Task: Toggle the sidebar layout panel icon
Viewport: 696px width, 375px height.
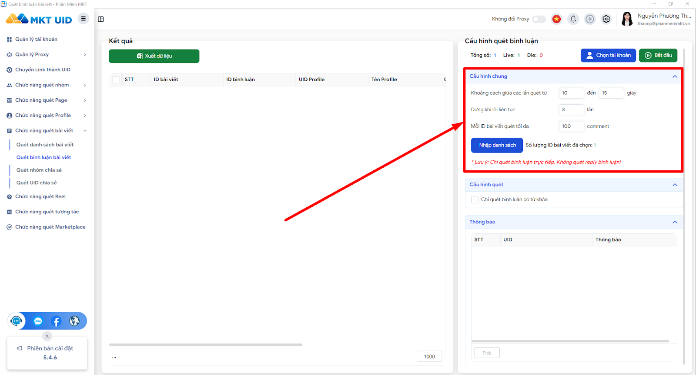Action: [101, 19]
